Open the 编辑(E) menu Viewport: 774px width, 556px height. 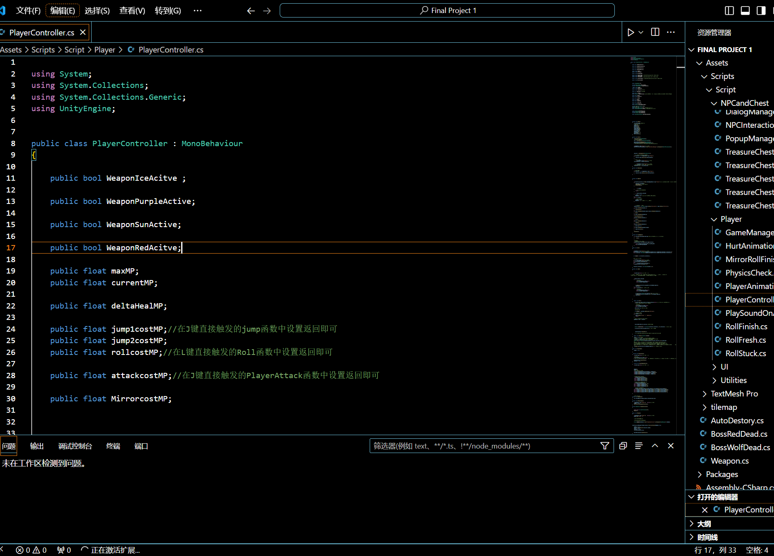click(62, 11)
